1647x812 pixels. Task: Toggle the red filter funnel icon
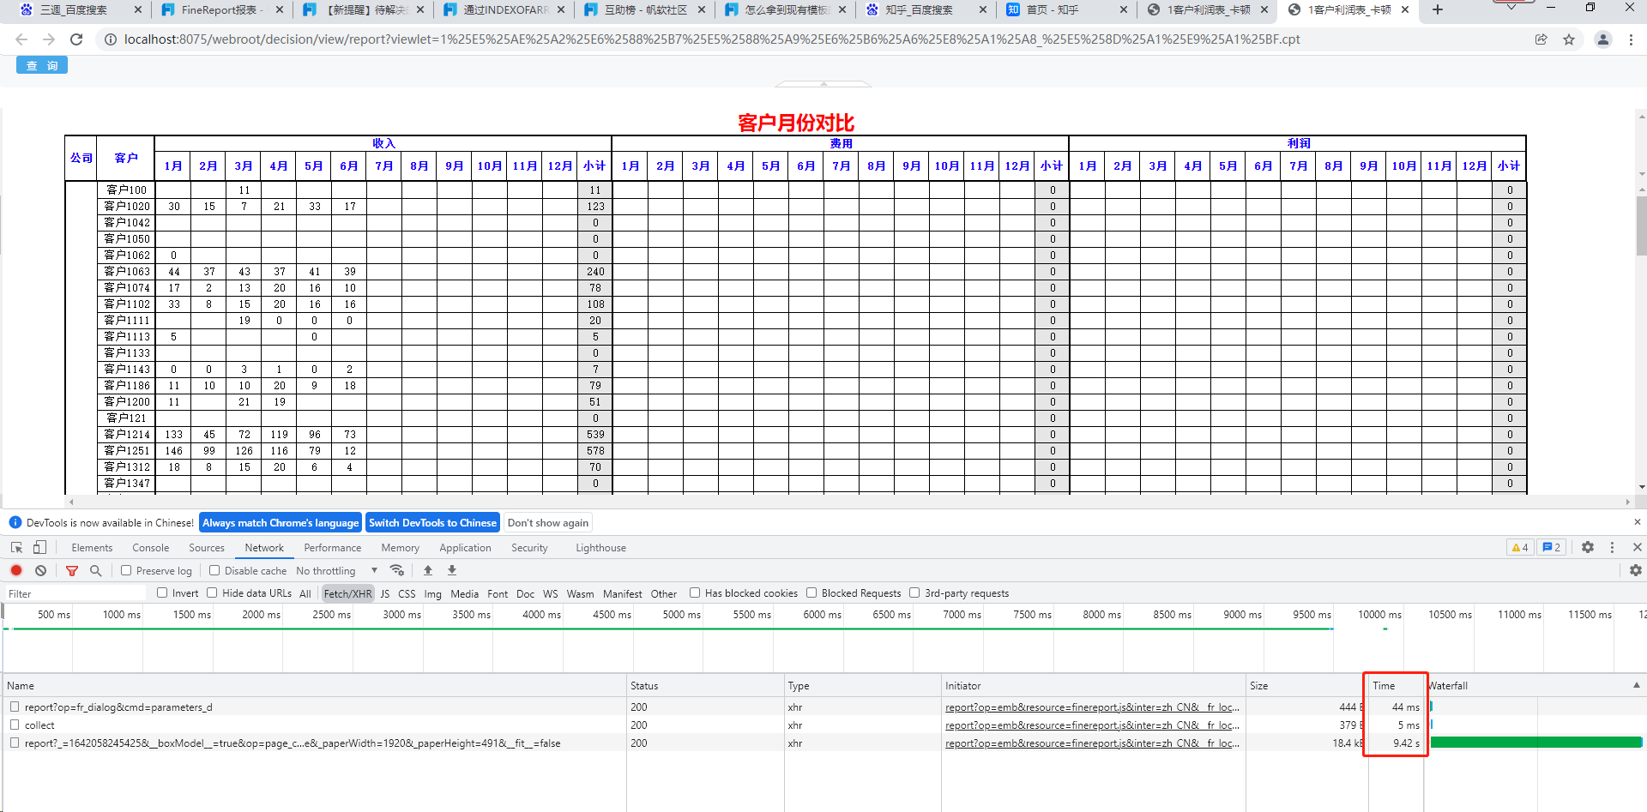pos(72,570)
